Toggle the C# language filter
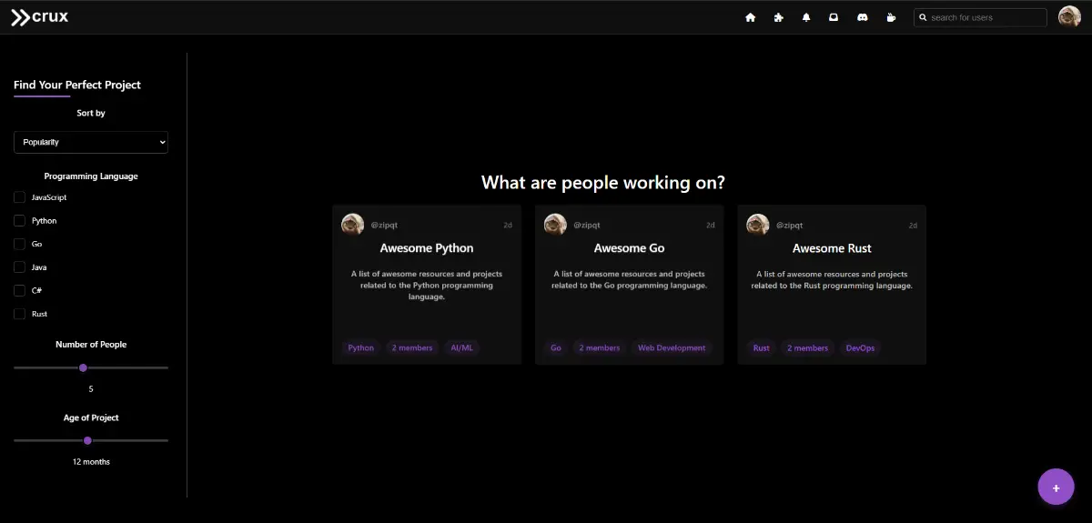Screen dimensions: 1092x523 click(x=19, y=291)
